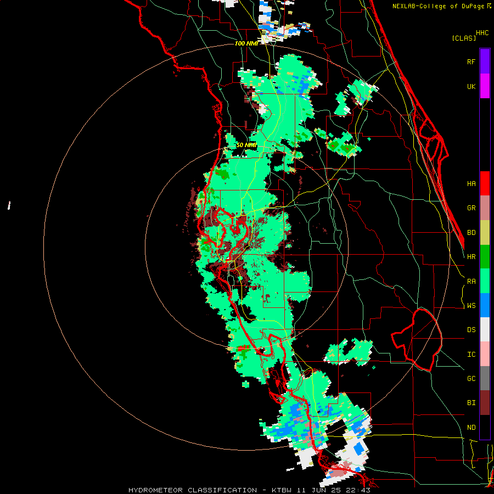Click the Hydrometeor Classification KTBW caption

(x=249, y=490)
